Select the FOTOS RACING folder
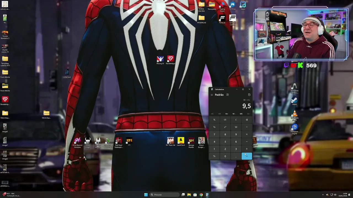This screenshot has width=353, height=198. point(202,7)
